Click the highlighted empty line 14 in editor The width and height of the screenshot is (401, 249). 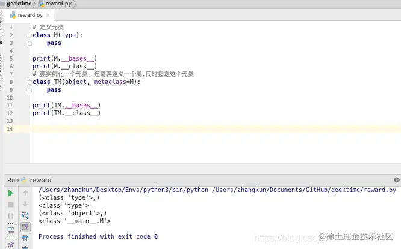pos(216,129)
